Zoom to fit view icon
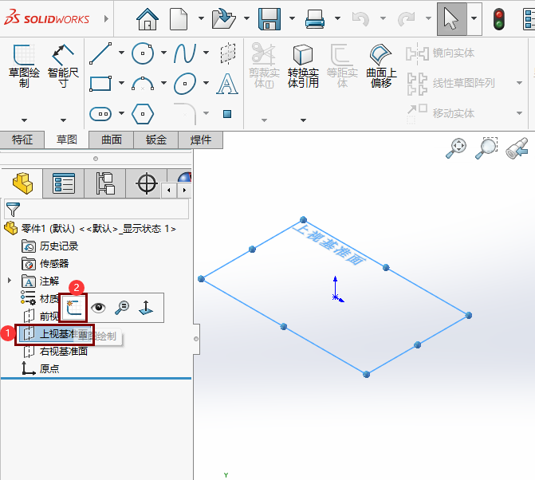This screenshot has height=480, width=535. [456, 148]
